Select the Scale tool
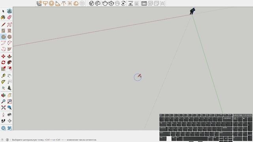The height and width of the screenshot is (142, 253). [x=4, y=69]
